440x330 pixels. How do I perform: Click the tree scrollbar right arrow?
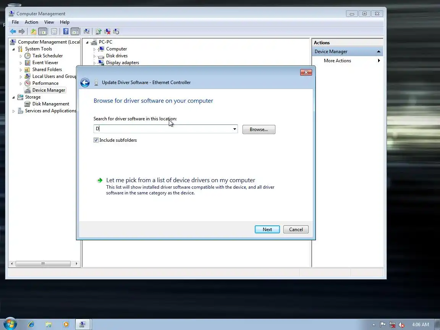tap(76, 264)
